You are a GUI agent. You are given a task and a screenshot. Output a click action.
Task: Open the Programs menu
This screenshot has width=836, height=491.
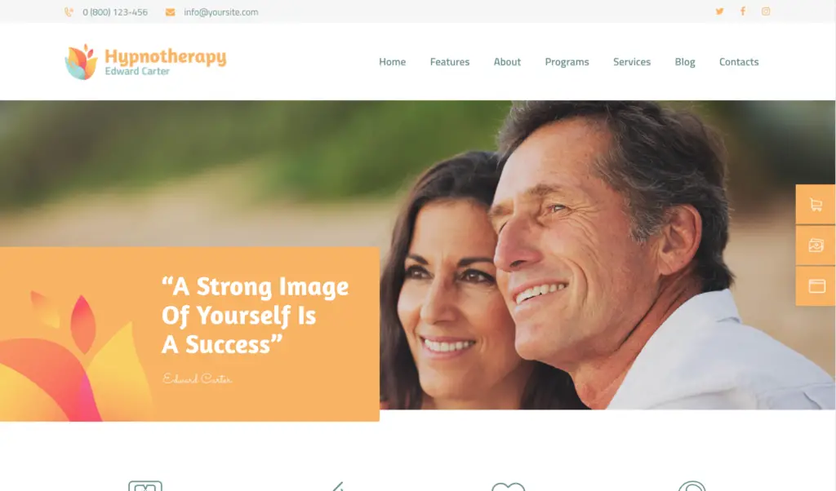point(567,62)
